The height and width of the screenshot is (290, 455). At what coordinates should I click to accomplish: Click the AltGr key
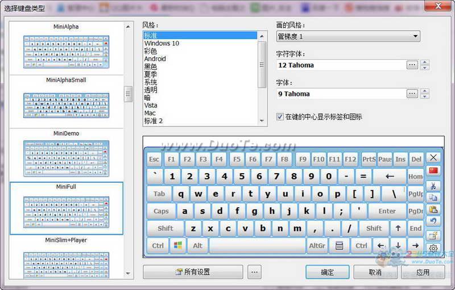click(317, 246)
